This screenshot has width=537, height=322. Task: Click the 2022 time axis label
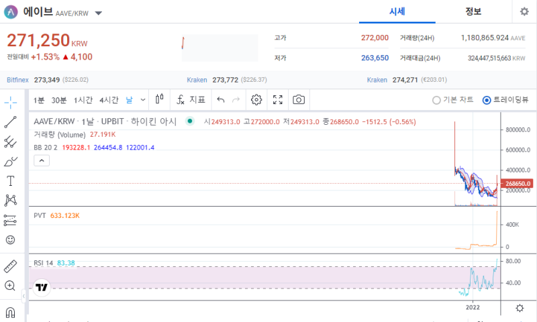(473, 307)
